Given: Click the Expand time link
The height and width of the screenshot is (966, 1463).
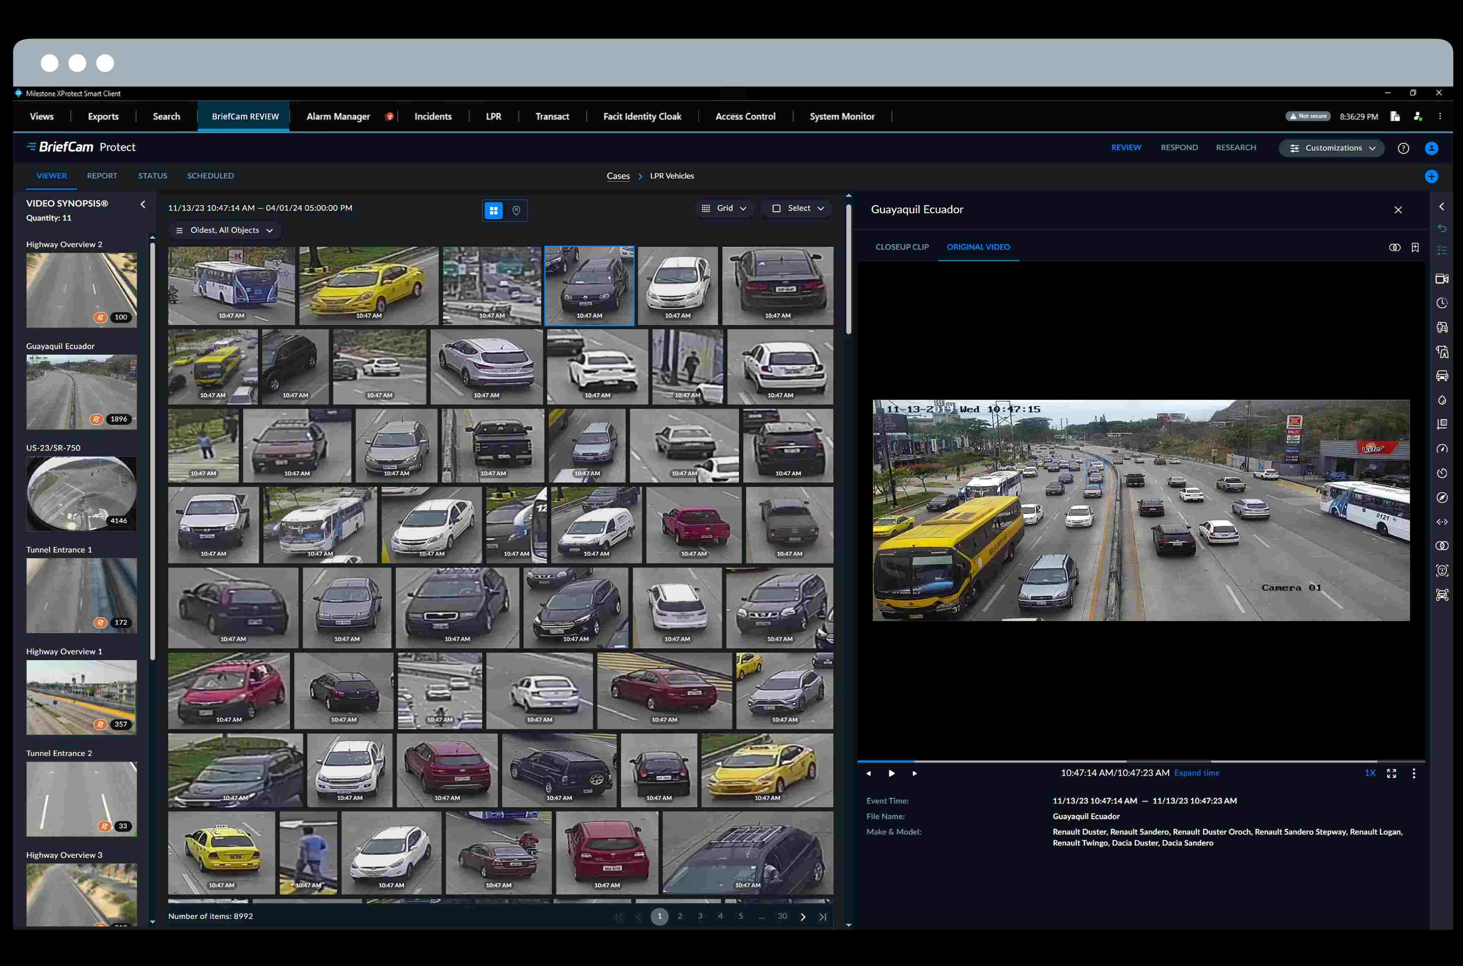Looking at the screenshot, I should (x=1196, y=772).
